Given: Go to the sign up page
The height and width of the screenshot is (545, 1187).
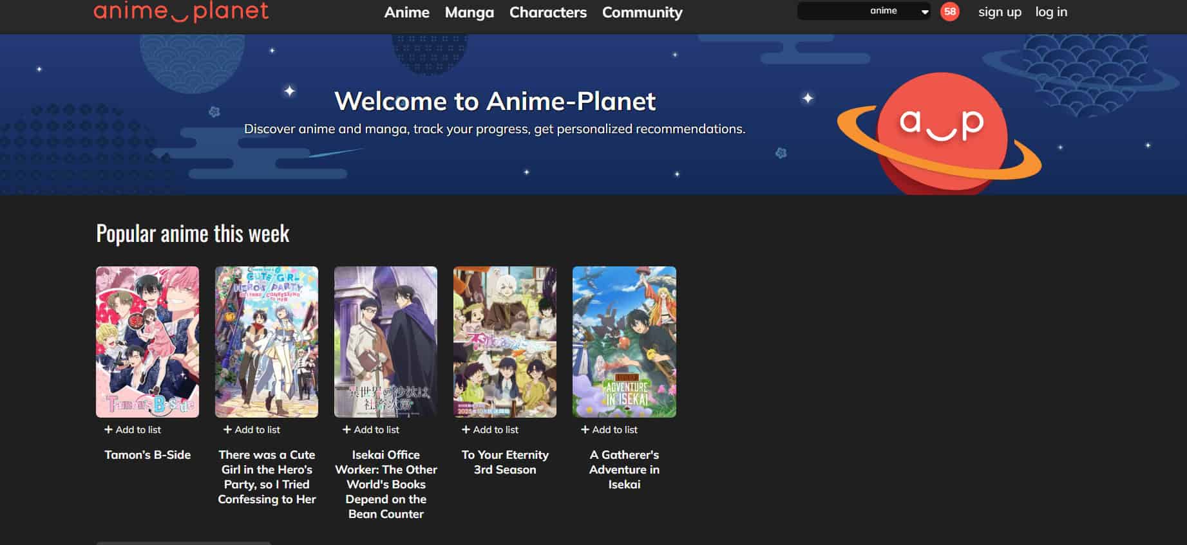Looking at the screenshot, I should 1000,12.
